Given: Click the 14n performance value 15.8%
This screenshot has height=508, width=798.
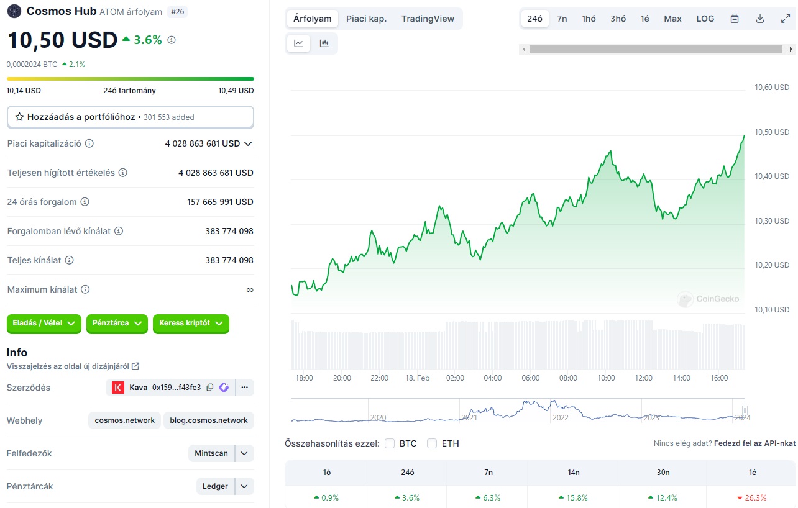Looking at the screenshot, I should [x=572, y=497].
